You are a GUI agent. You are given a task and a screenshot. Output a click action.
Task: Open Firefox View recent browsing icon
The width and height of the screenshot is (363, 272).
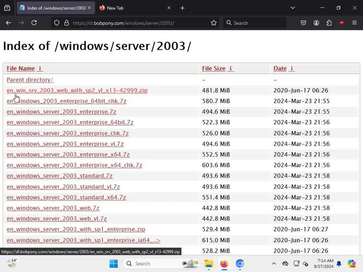click(7, 8)
